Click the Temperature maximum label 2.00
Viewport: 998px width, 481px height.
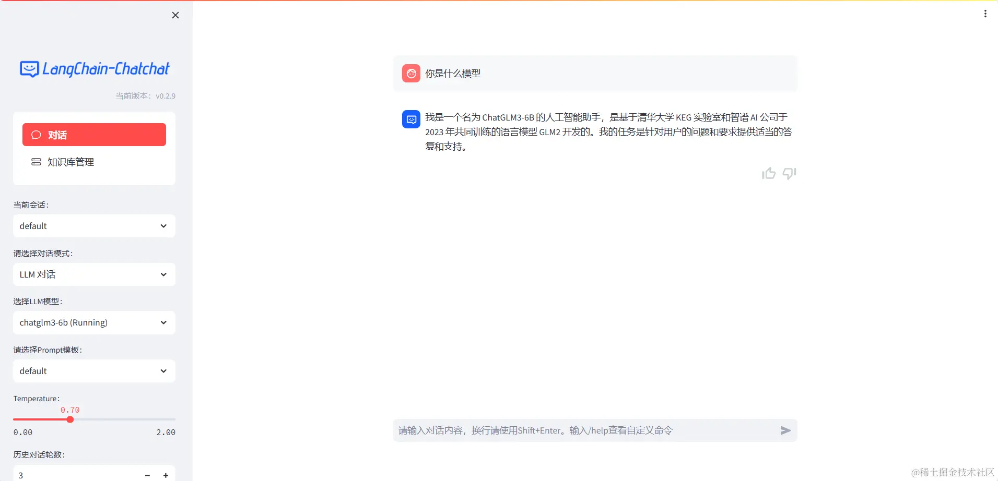point(166,432)
